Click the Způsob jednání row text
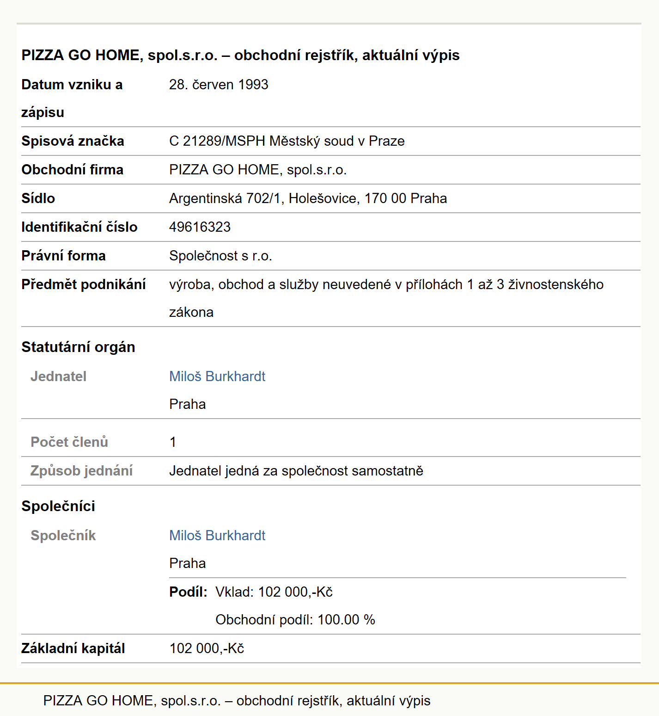 (296, 471)
